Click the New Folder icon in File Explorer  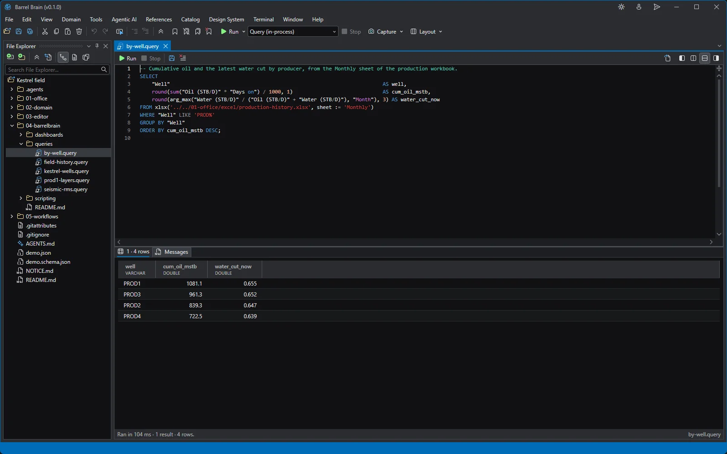[21, 57]
